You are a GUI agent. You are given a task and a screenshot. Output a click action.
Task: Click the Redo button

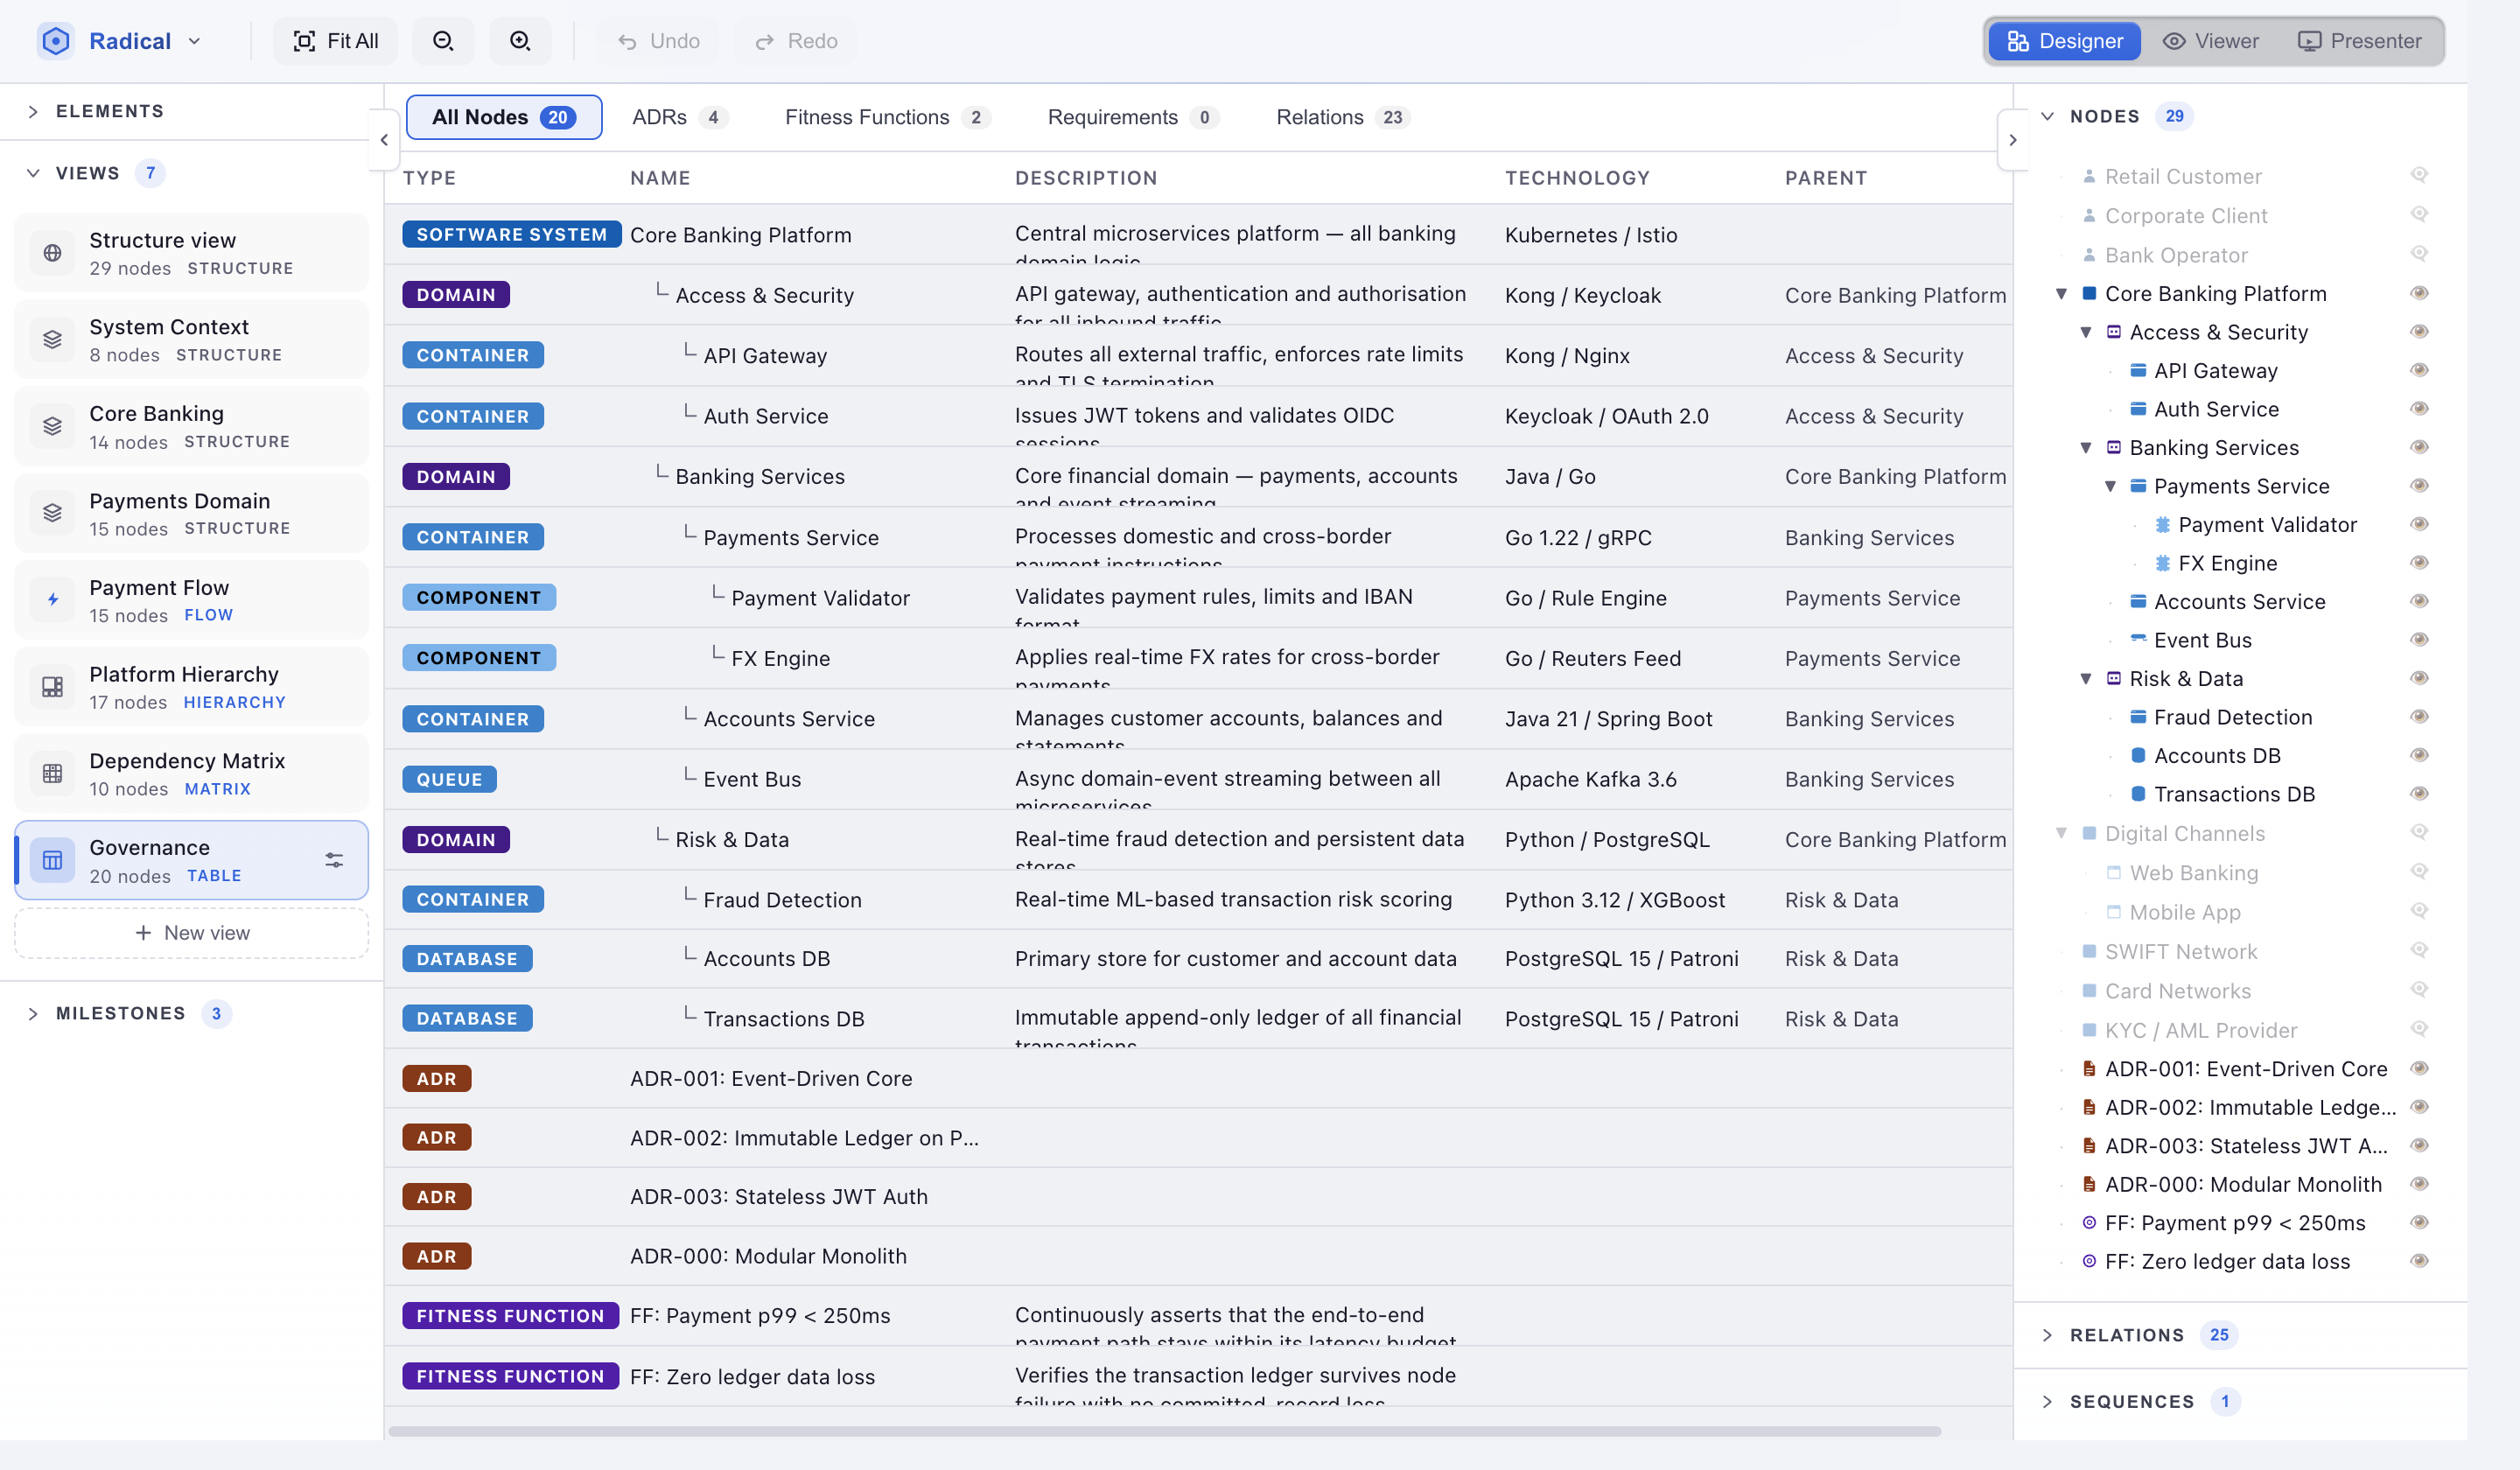[x=796, y=41]
